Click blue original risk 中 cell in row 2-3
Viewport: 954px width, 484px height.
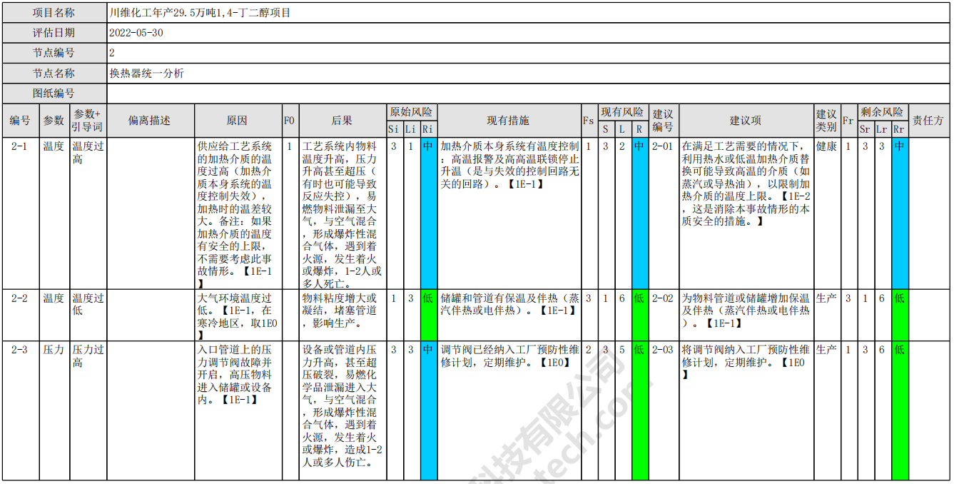pos(428,410)
